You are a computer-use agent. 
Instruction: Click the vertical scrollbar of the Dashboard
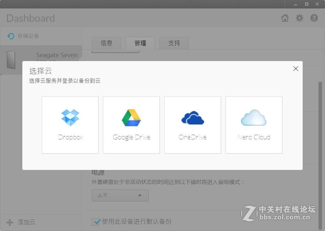coord(320,156)
